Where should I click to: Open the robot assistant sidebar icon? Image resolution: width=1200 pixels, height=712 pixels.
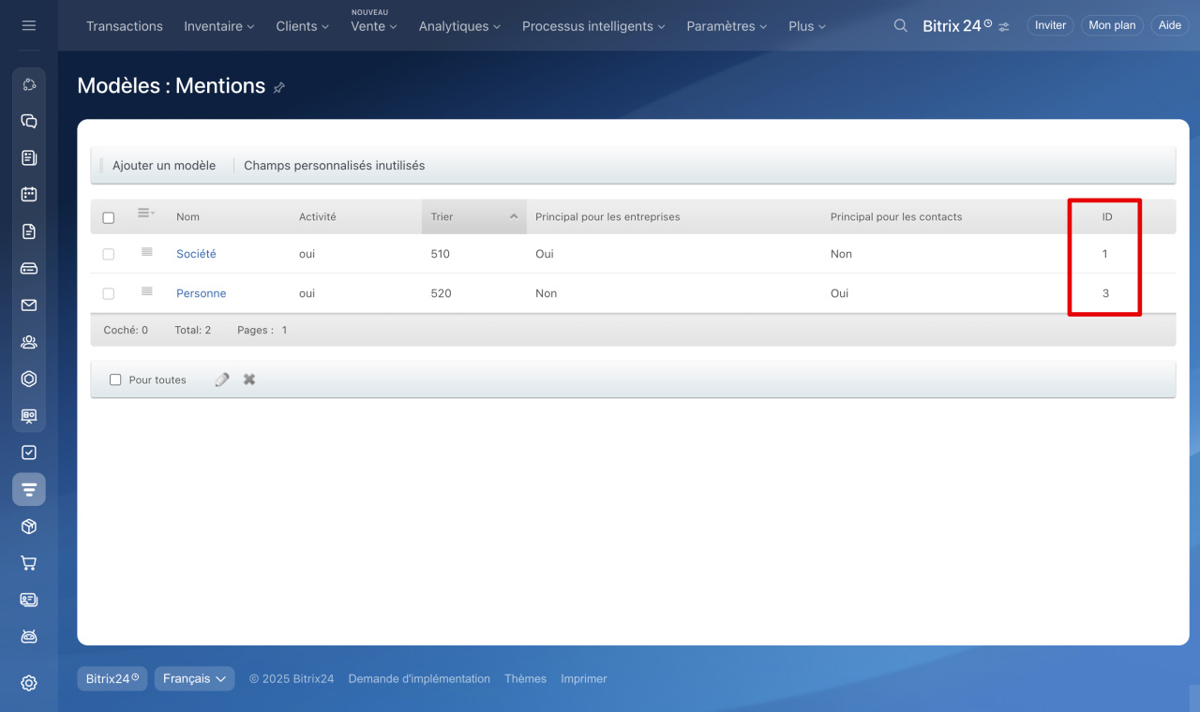(29, 637)
